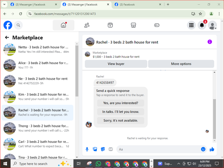224x168 pixels.
Task: Open the Chrome profile icon
Action: coord(211,14)
